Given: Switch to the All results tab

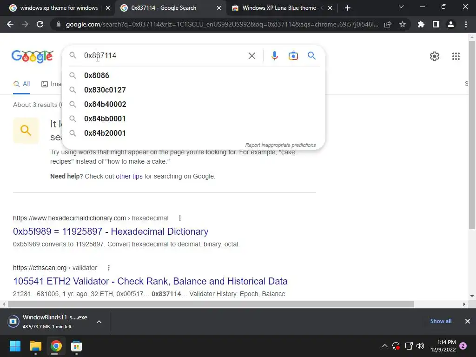Looking at the screenshot, I should click(x=21, y=84).
